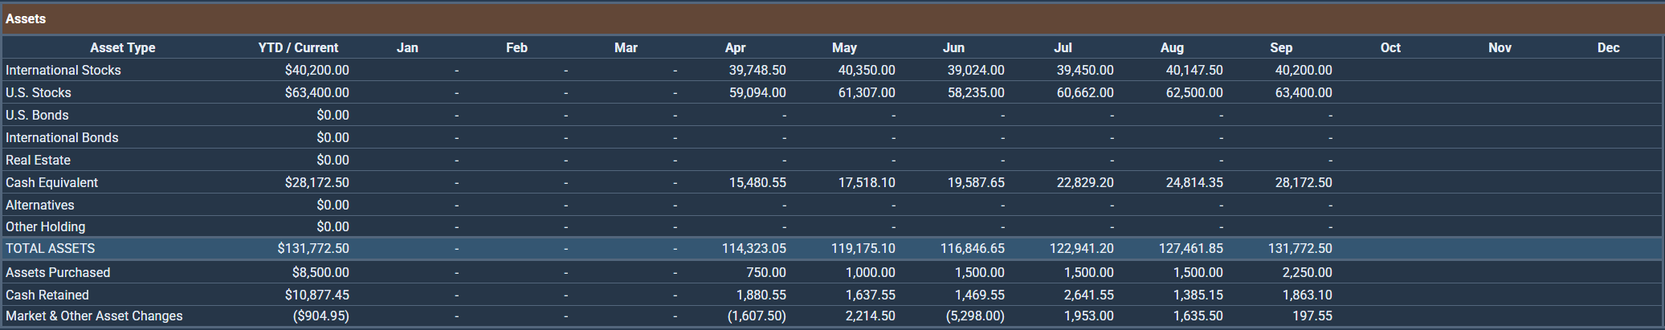Click Cash Equivalent May cell 17,518.10
This screenshot has height=330, width=1665.
point(867,182)
